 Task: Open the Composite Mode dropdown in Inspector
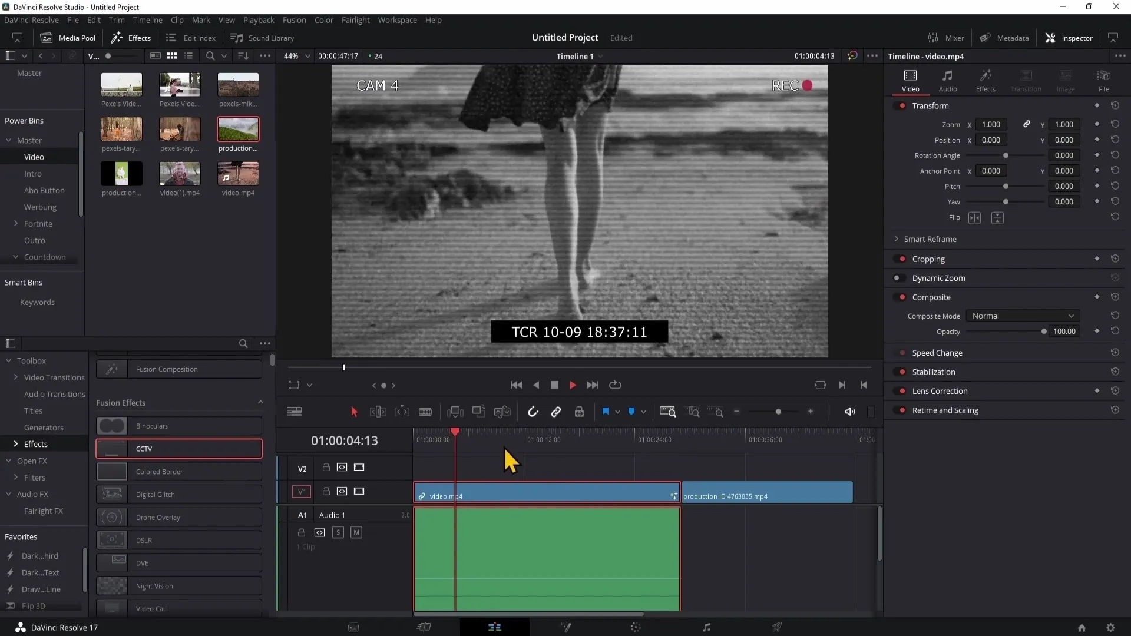(1021, 315)
